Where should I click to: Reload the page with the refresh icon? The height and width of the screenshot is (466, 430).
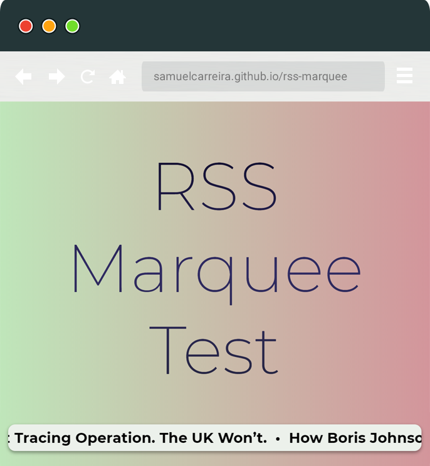87,76
